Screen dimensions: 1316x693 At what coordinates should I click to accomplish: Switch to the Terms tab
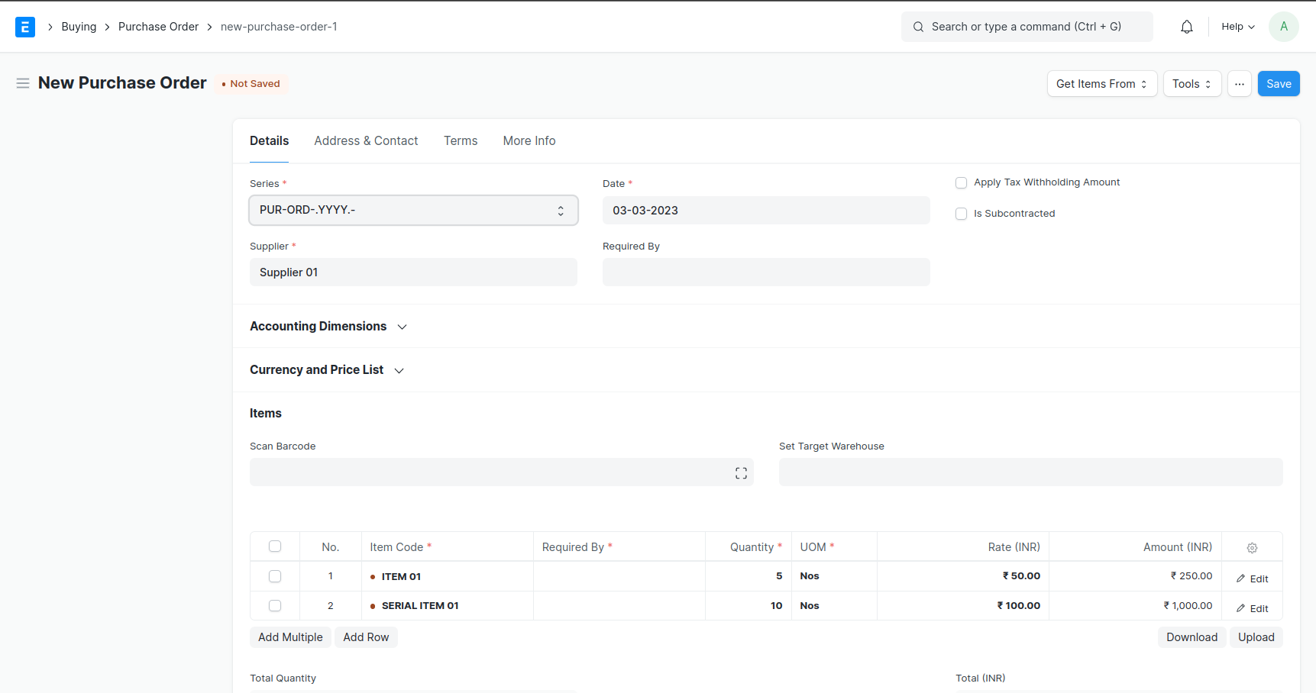(x=460, y=140)
